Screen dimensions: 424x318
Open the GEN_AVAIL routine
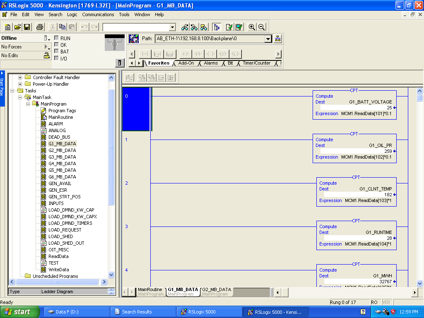pyautogui.click(x=60, y=183)
